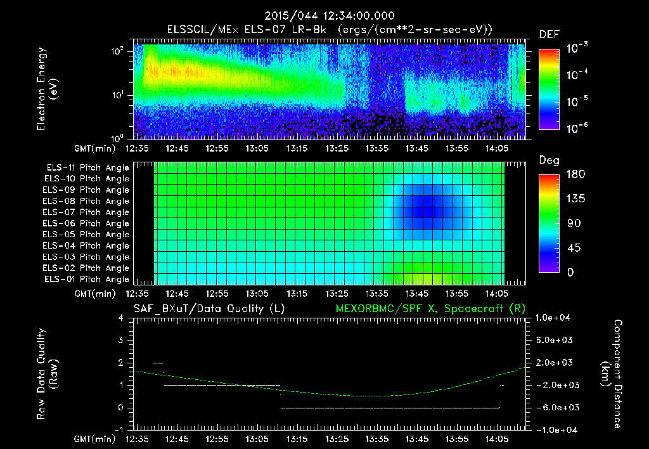Click the data quality line plot panel

[x=330, y=374]
